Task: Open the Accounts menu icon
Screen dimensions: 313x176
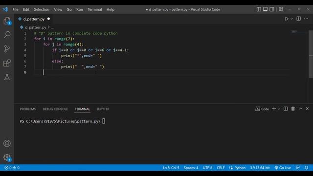Action: pos(7,143)
